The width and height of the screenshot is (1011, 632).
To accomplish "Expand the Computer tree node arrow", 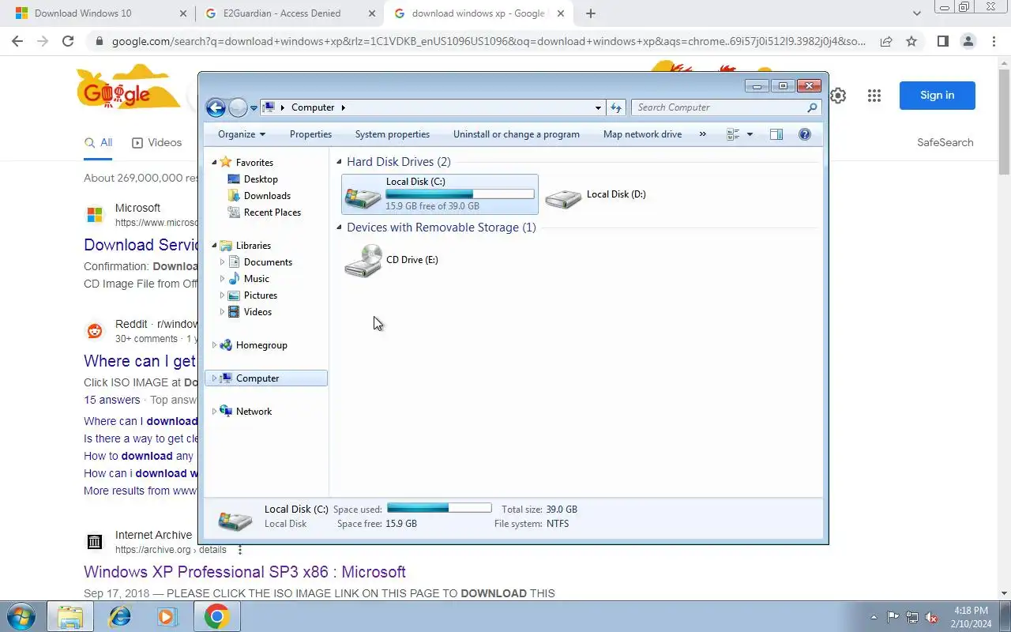I will (x=214, y=378).
